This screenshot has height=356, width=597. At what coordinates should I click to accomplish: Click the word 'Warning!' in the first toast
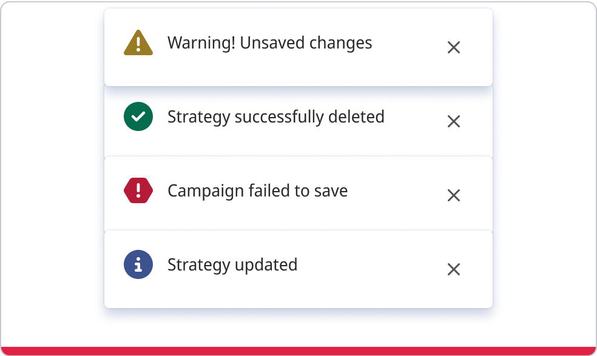coord(201,43)
